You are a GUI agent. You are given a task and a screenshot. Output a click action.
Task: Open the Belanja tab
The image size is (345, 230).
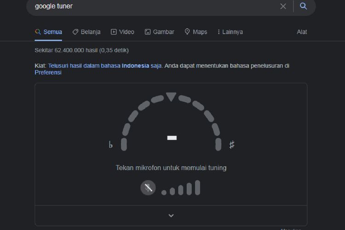(x=86, y=32)
